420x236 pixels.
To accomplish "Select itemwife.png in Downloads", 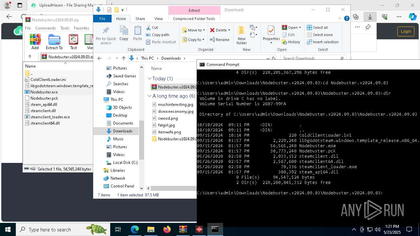I will [x=169, y=132].
